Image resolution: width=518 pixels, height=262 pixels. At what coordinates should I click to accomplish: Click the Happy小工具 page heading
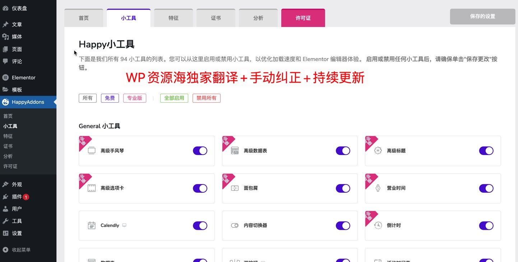click(x=107, y=45)
